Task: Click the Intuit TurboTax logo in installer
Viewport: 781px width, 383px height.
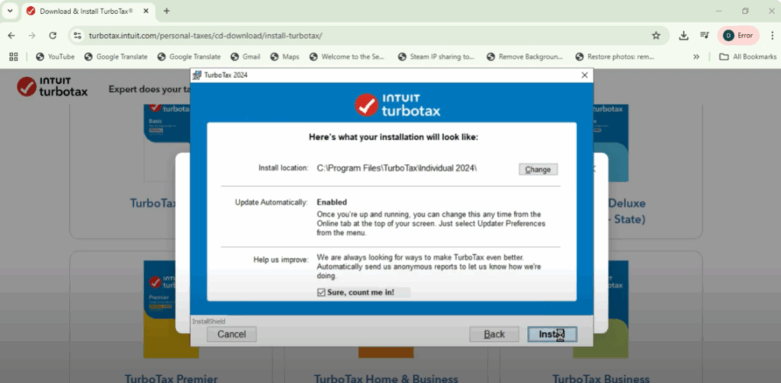Action: click(397, 104)
